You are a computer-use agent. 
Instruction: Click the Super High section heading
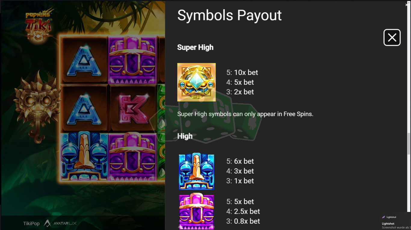[195, 47]
